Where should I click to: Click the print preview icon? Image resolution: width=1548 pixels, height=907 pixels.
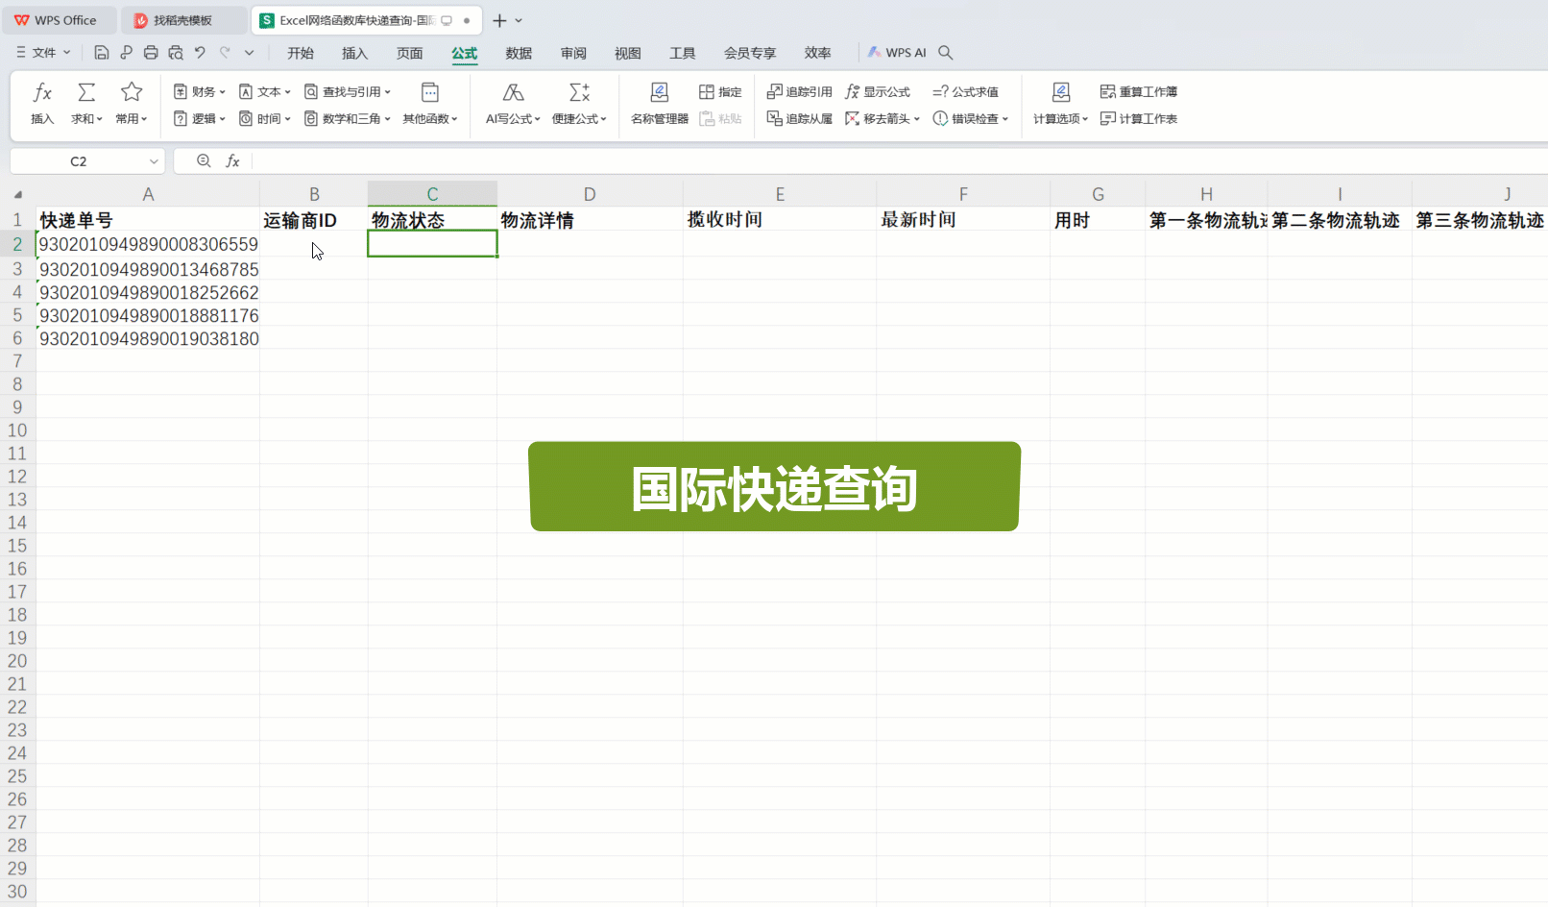175,53
